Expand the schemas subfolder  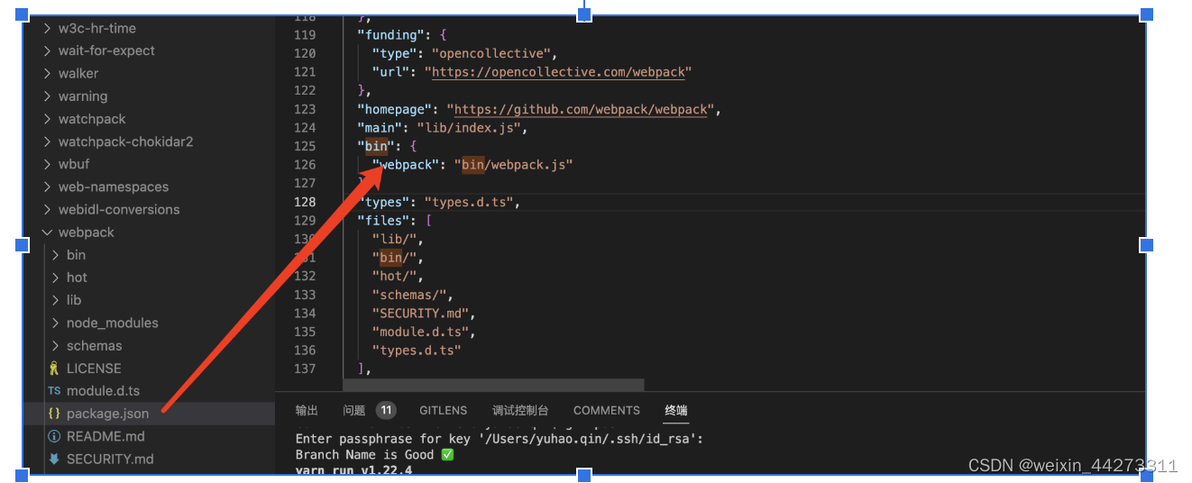pos(94,345)
